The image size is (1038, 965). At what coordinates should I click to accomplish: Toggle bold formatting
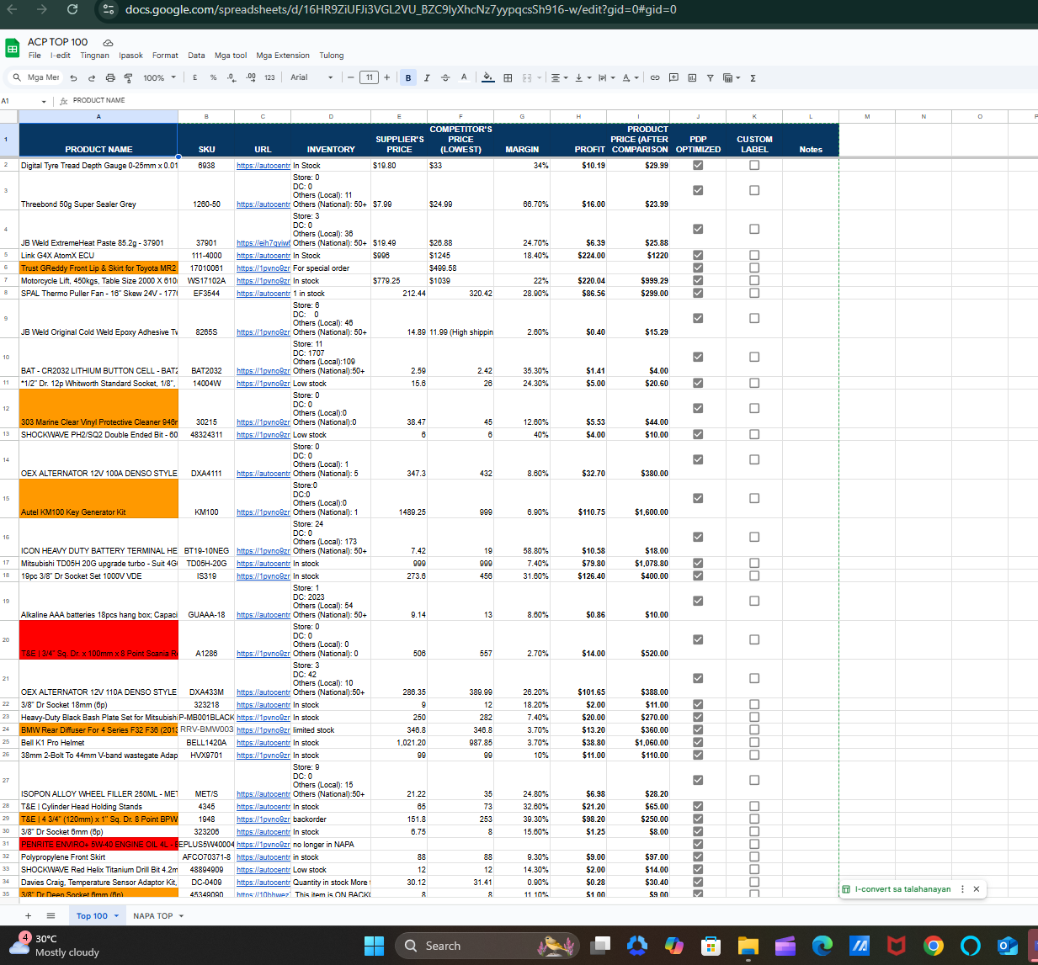click(408, 77)
